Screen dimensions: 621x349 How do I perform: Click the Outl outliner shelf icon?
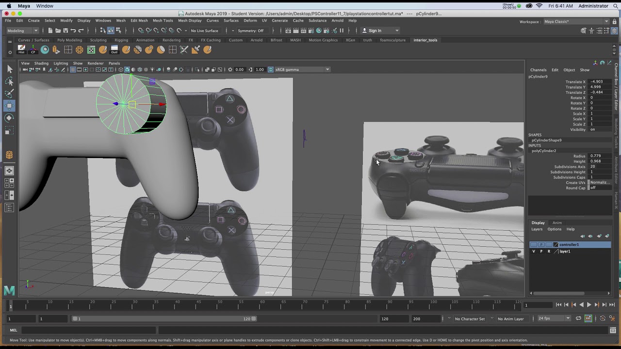(x=114, y=49)
